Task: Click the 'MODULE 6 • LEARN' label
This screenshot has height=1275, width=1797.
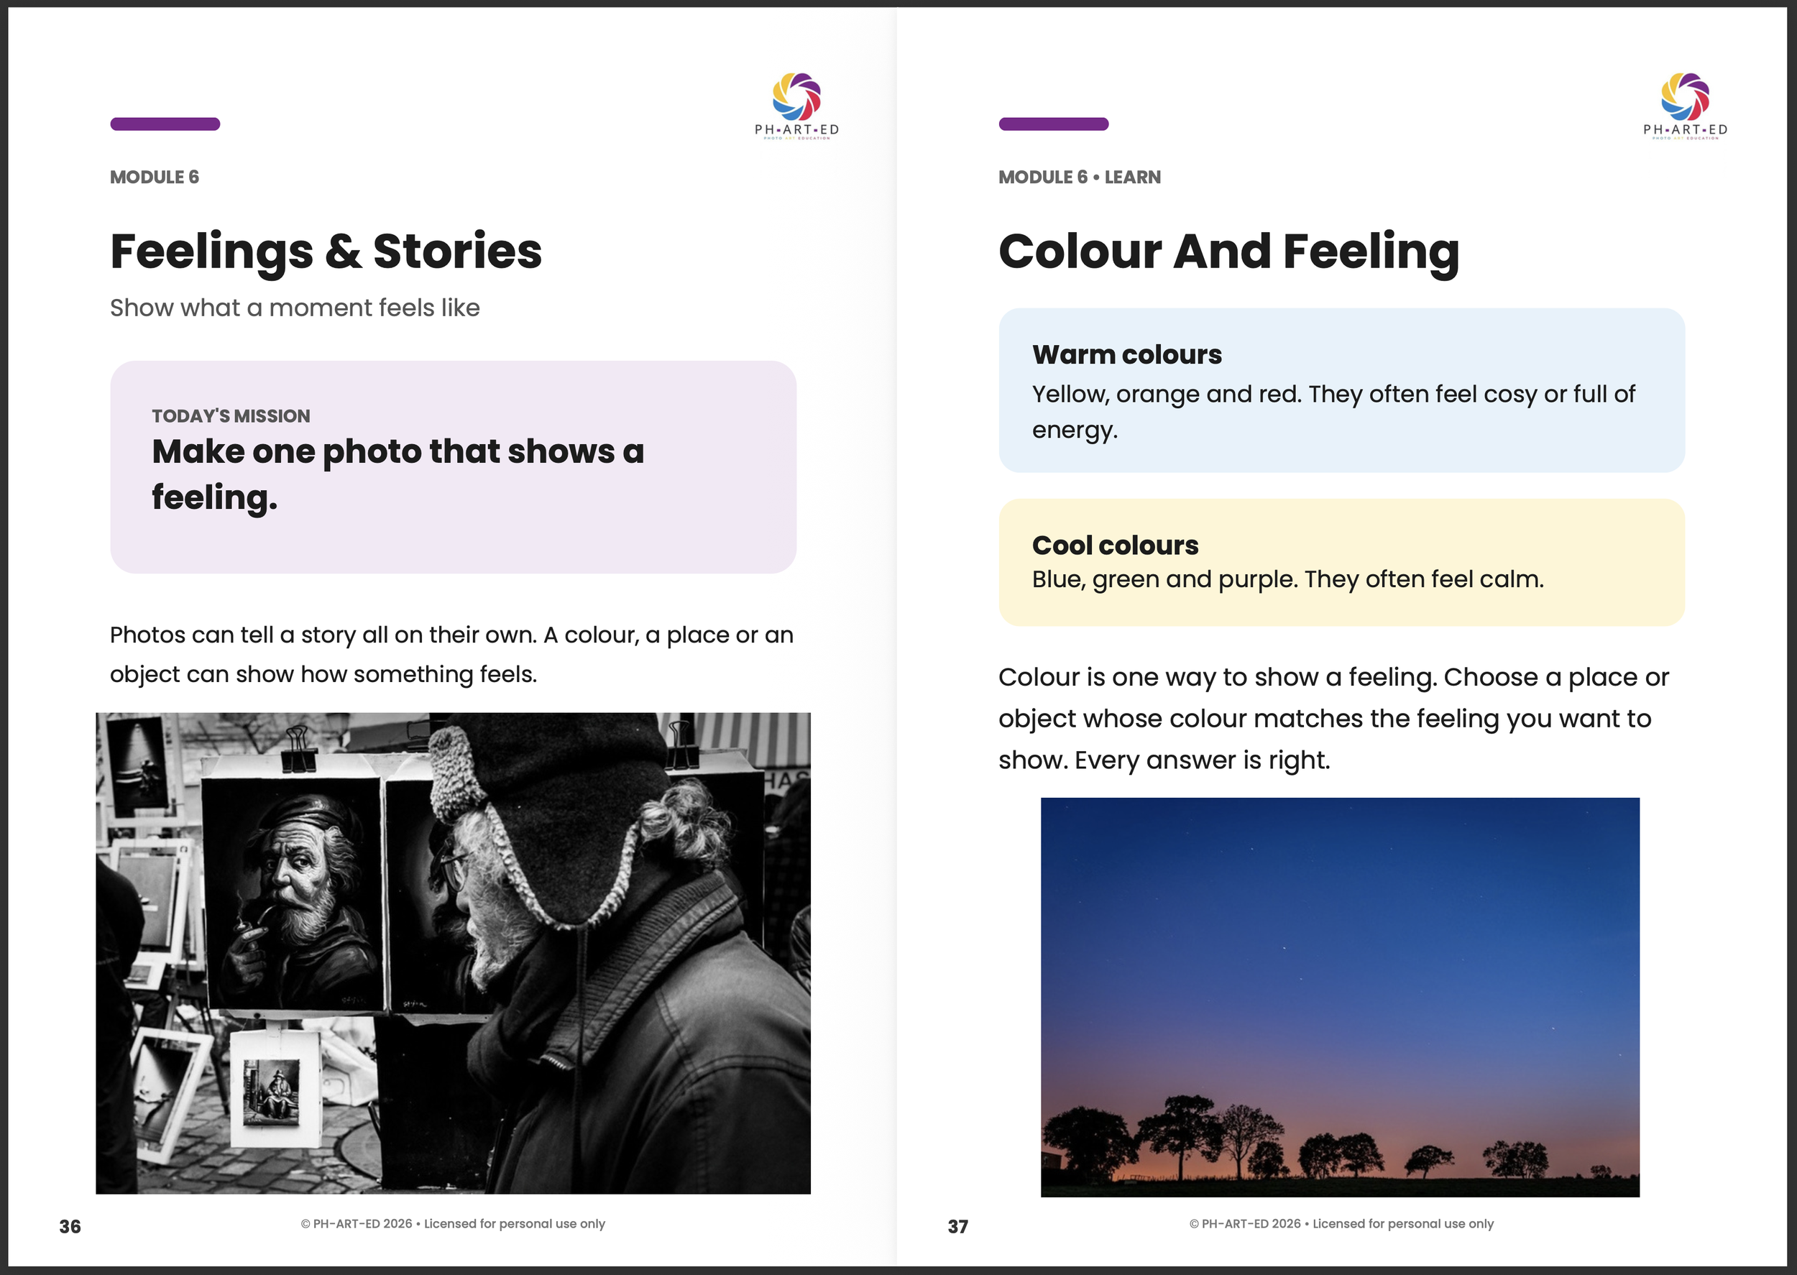Action: pyautogui.click(x=1079, y=178)
